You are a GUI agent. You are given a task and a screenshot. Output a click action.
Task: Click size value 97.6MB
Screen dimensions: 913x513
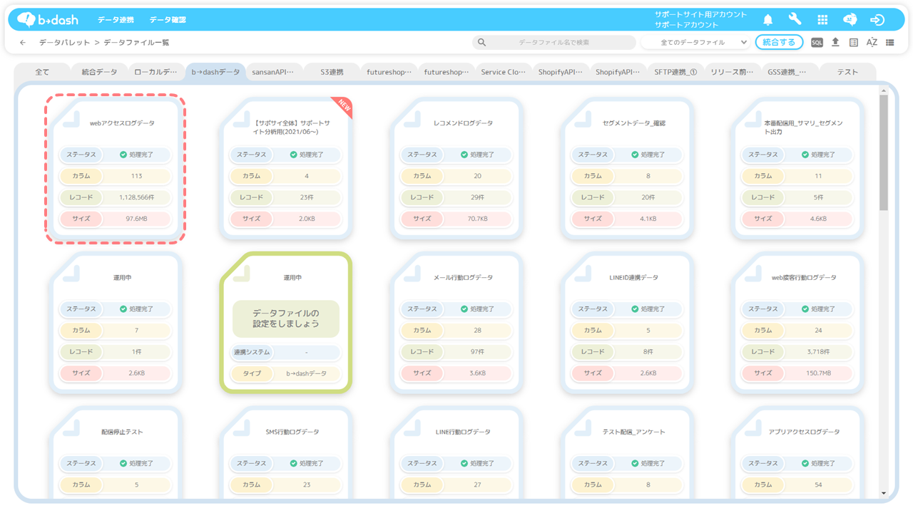(136, 219)
